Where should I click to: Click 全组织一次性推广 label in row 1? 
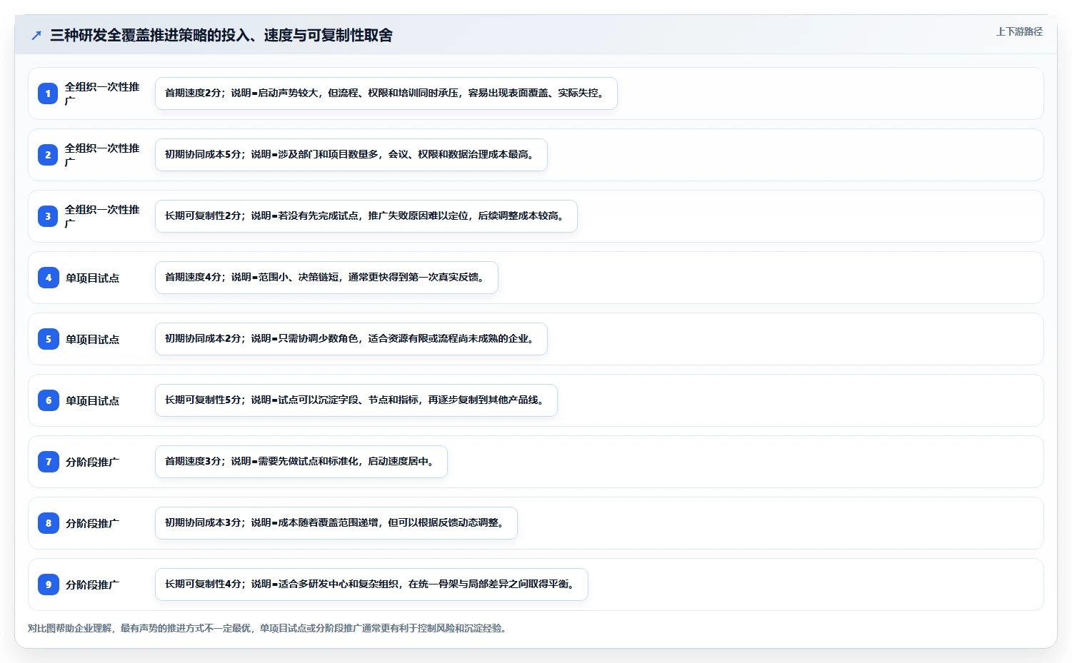point(102,93)
